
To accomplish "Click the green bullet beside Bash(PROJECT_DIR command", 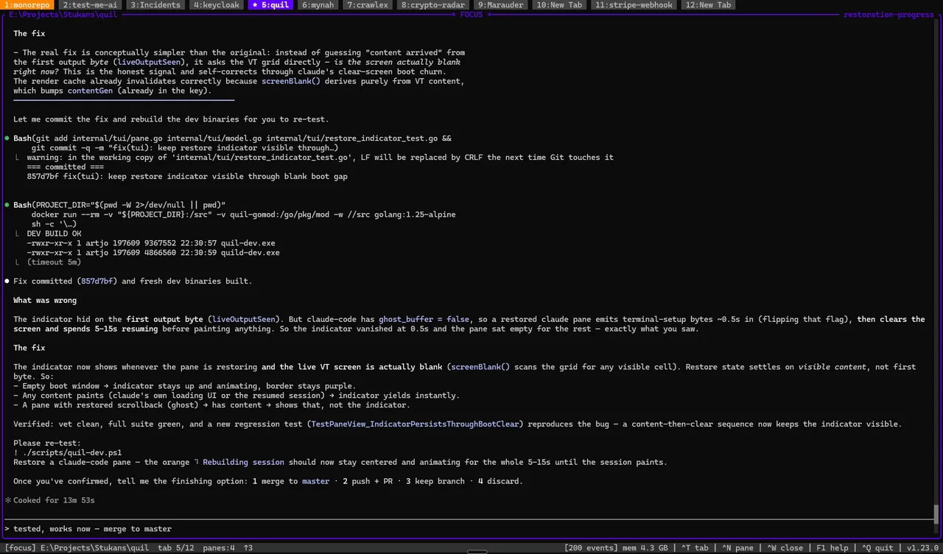I will point(7,205).
